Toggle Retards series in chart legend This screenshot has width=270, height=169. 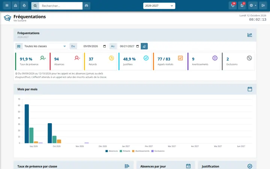click(x=125, y=151)
